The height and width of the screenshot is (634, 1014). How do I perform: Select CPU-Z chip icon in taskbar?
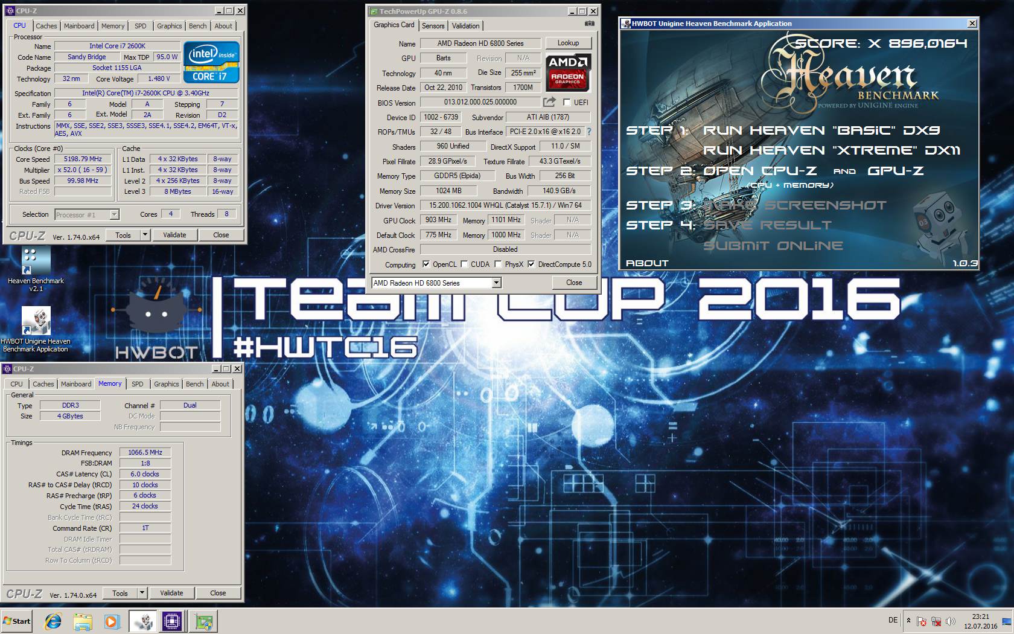[172, 621]
